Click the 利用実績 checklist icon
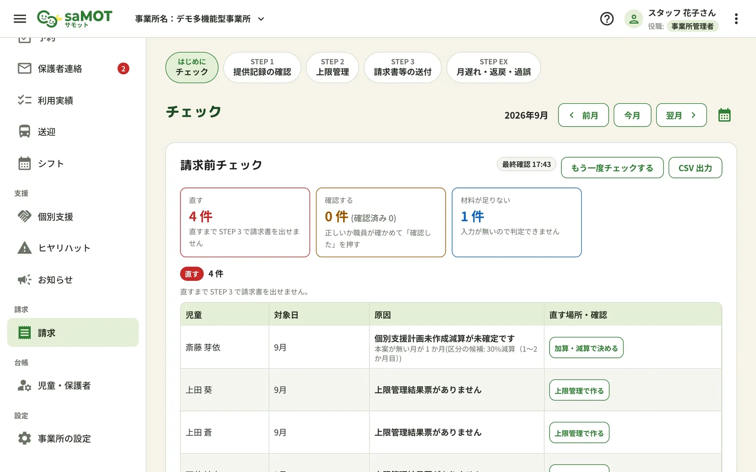This screenshot has height=472, width=756. 25,100
